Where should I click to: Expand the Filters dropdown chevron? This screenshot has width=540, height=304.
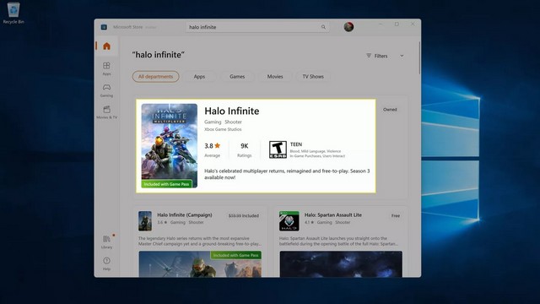coord(402,56)
